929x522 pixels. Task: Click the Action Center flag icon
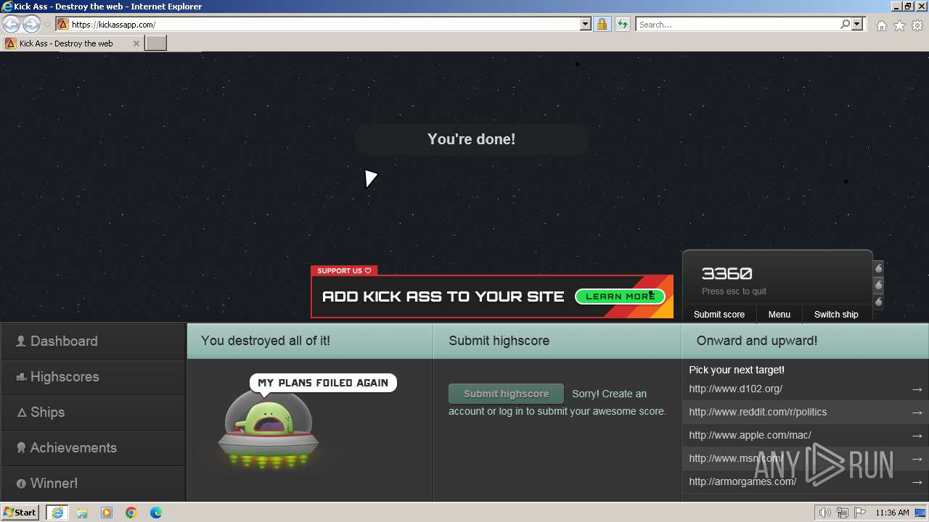tap(859, 513)
